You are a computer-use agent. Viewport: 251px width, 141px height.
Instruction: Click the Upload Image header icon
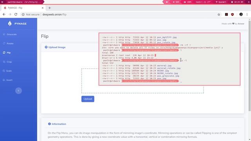(x=46, y=47)
